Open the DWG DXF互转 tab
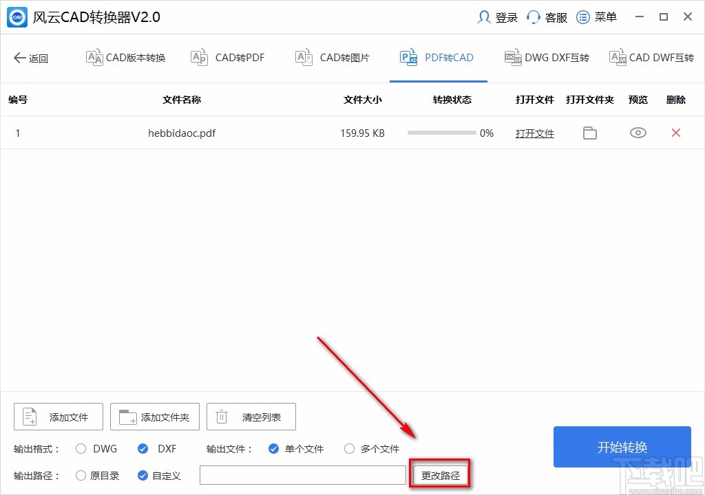 pyautogui.click(x=547, y=58)
